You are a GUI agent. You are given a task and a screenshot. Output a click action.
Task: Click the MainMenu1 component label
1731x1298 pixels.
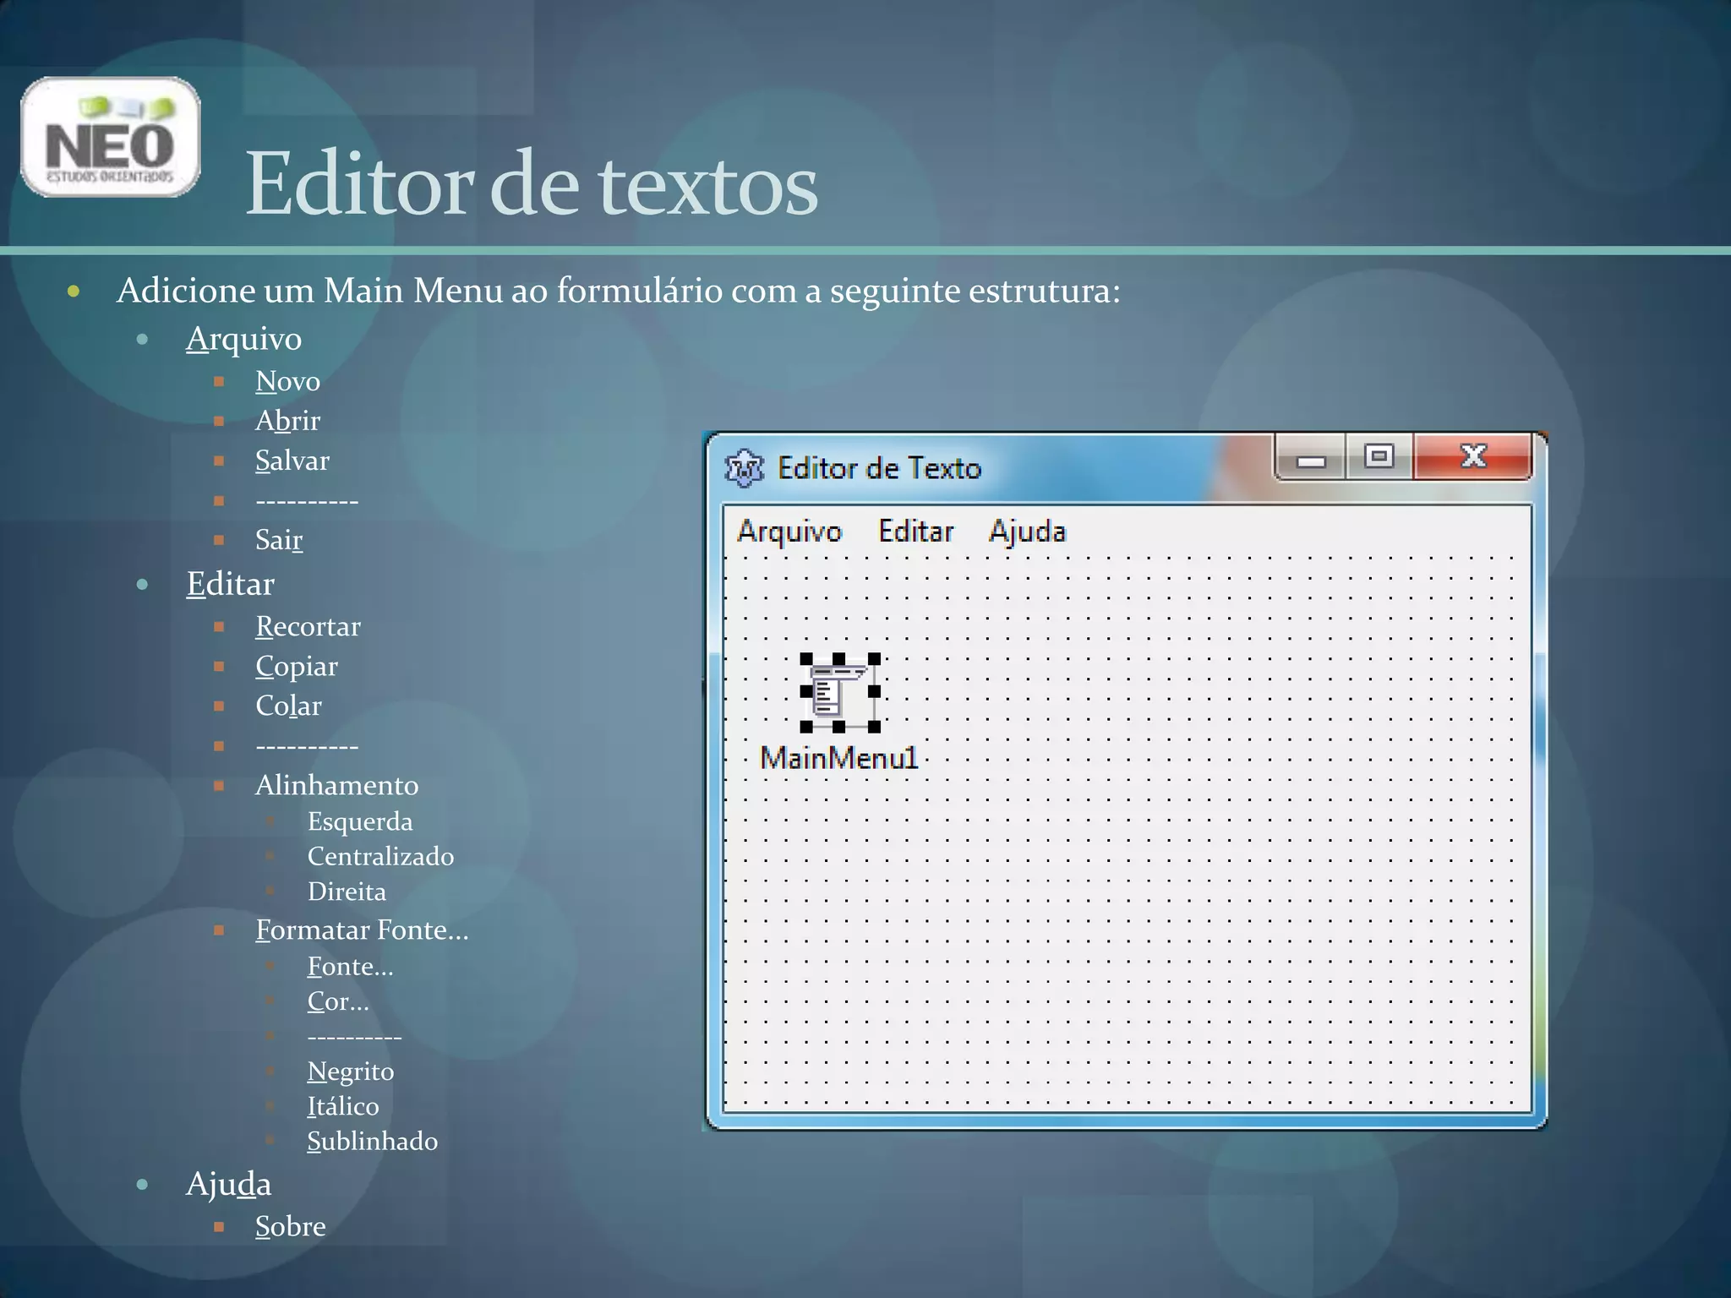click(x=838, y=758)
